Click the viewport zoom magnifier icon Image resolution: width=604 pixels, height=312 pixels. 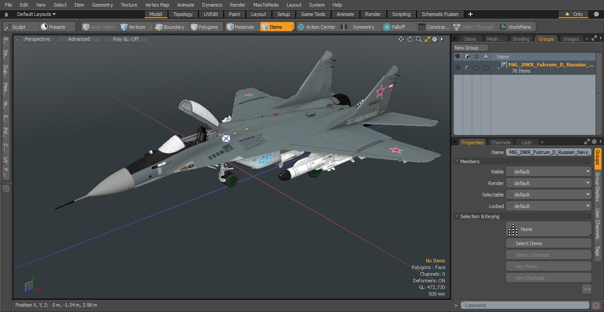419,39
